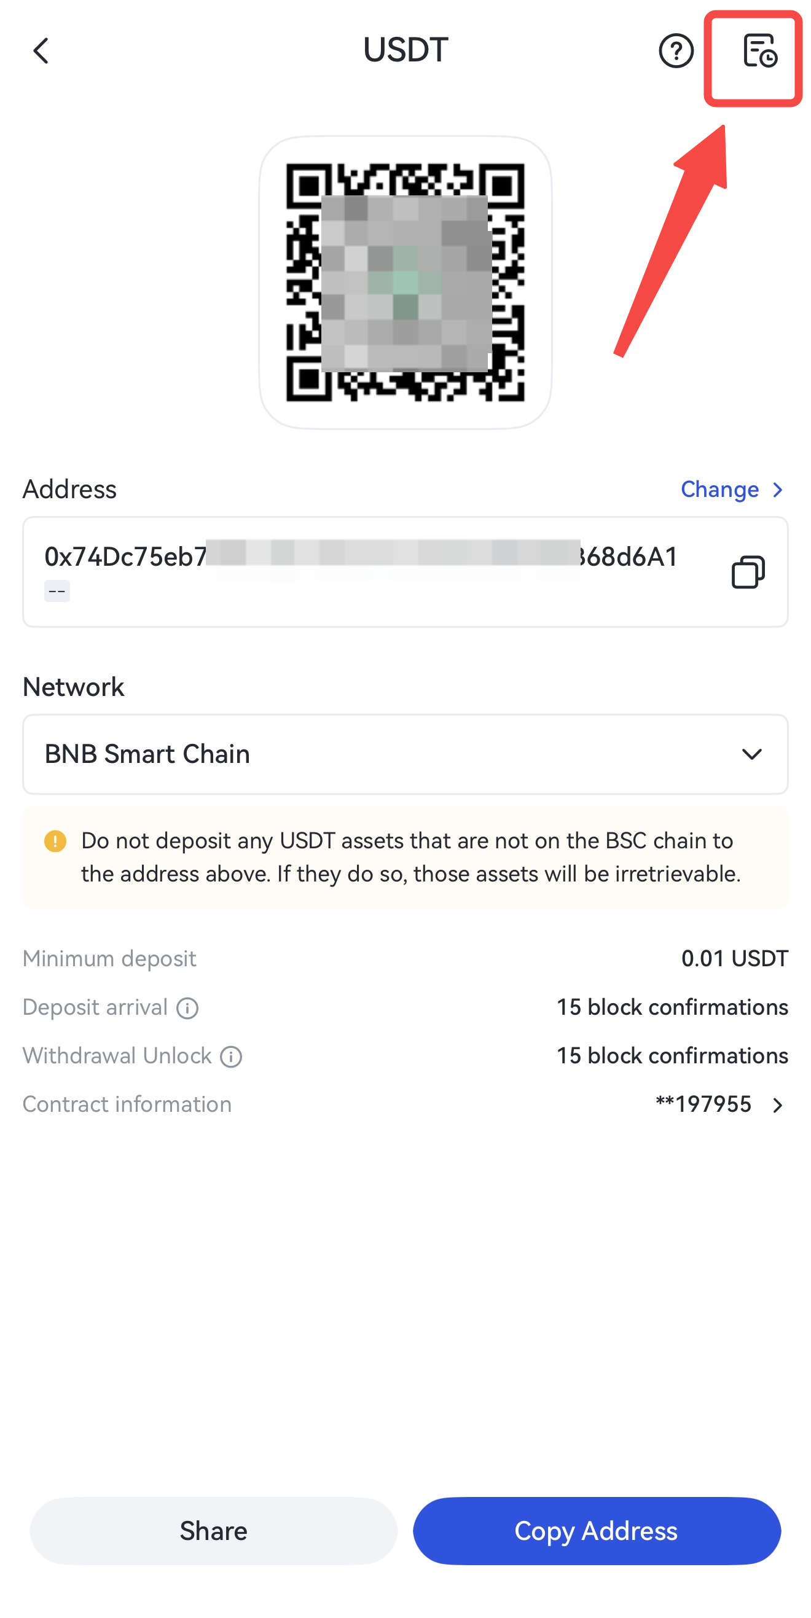Tap the USDT page title
The width and height of the screenshot is (811, 1618).
pyautogui.click(x=405, y=50)
